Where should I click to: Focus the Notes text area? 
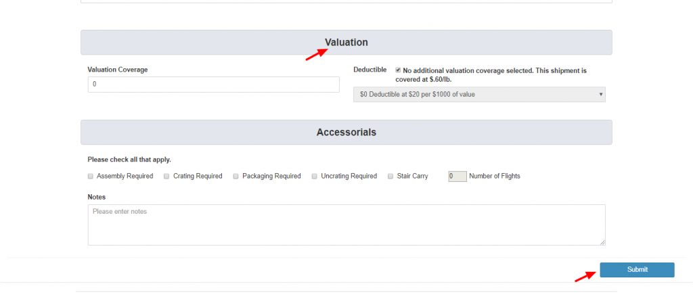[346, 225]
